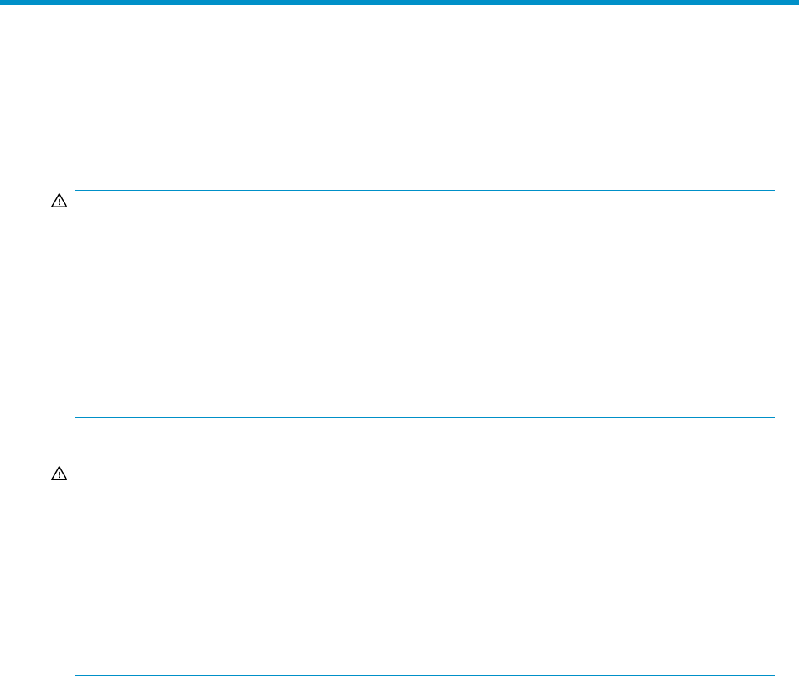Screen dimensions: 799x676
Task: Click the first warning box's top rule
Action: coord(425,190)
